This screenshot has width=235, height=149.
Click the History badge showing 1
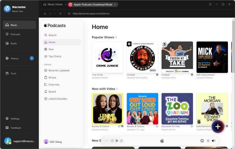click(32, 58)
